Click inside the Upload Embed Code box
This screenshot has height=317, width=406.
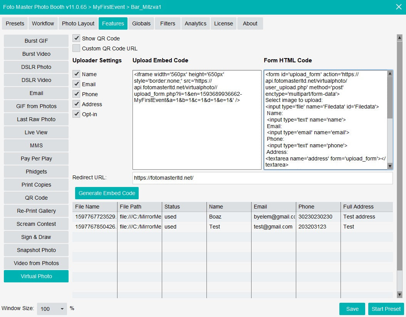coord(197,120)
